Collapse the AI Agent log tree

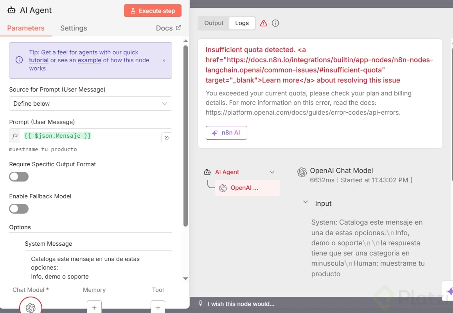[x=272, y=172]
